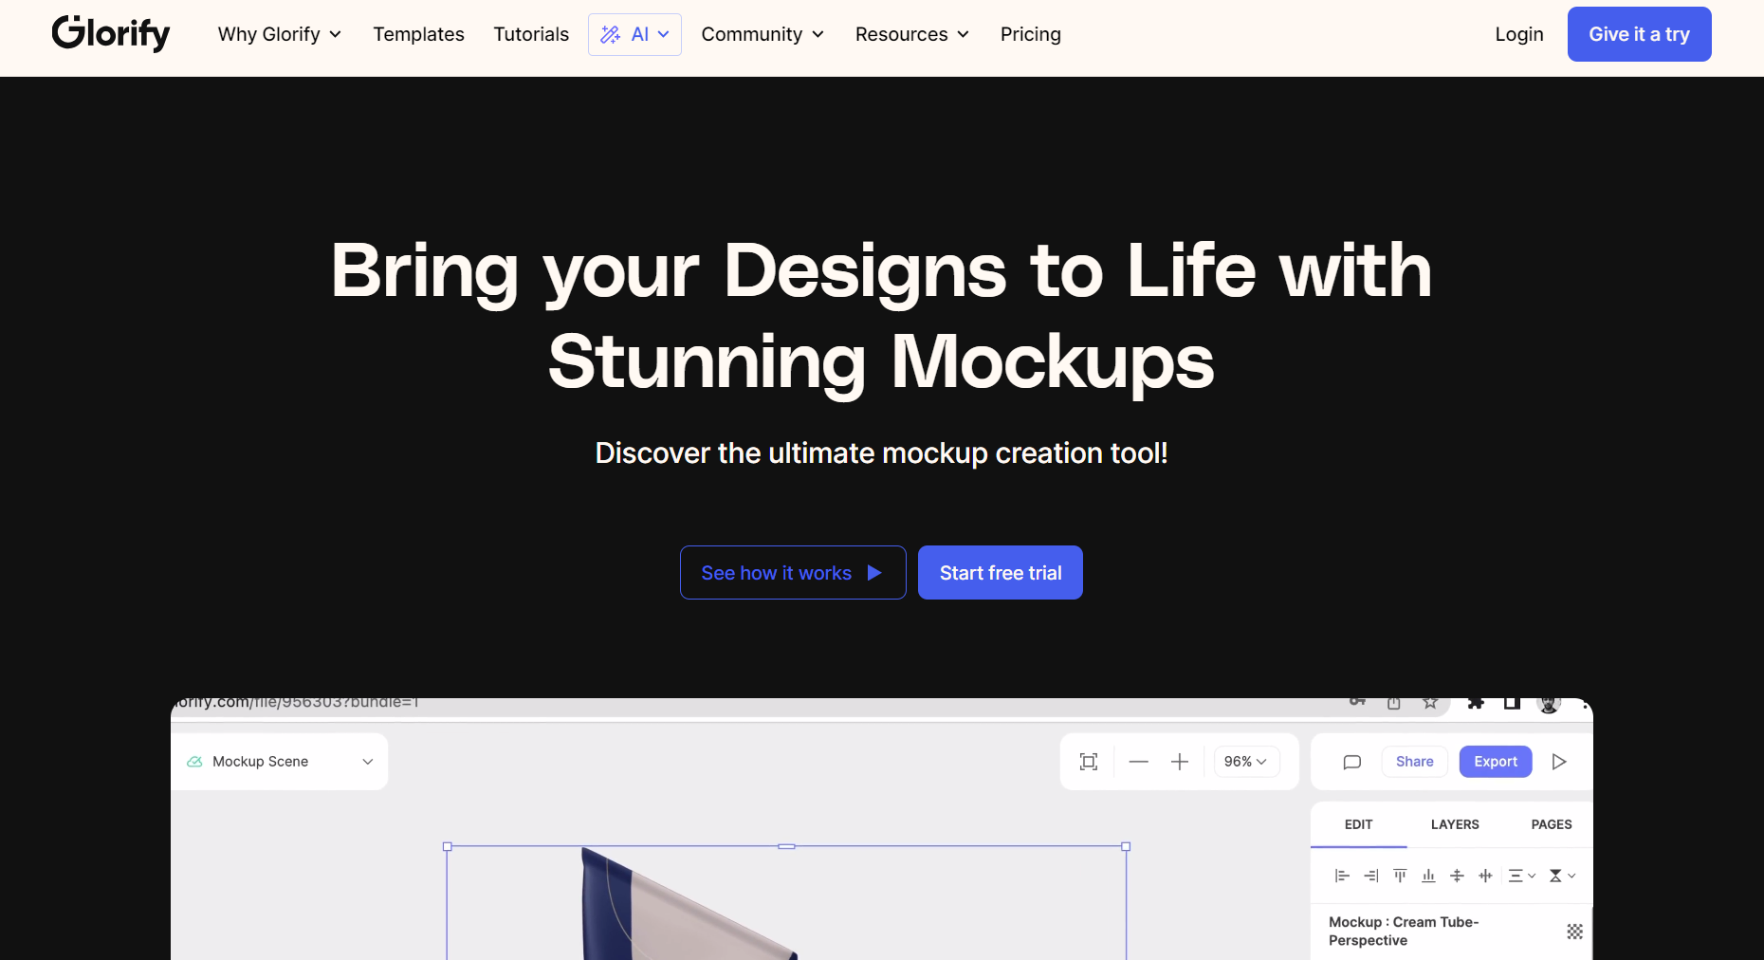This screenshot has height=960, width=1764.
Task: Click the Start free trial button
Action: pyautogui.click(x=1000, y=572)
